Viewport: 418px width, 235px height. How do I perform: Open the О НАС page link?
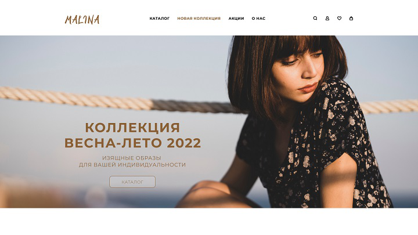(x=258, y=19)
